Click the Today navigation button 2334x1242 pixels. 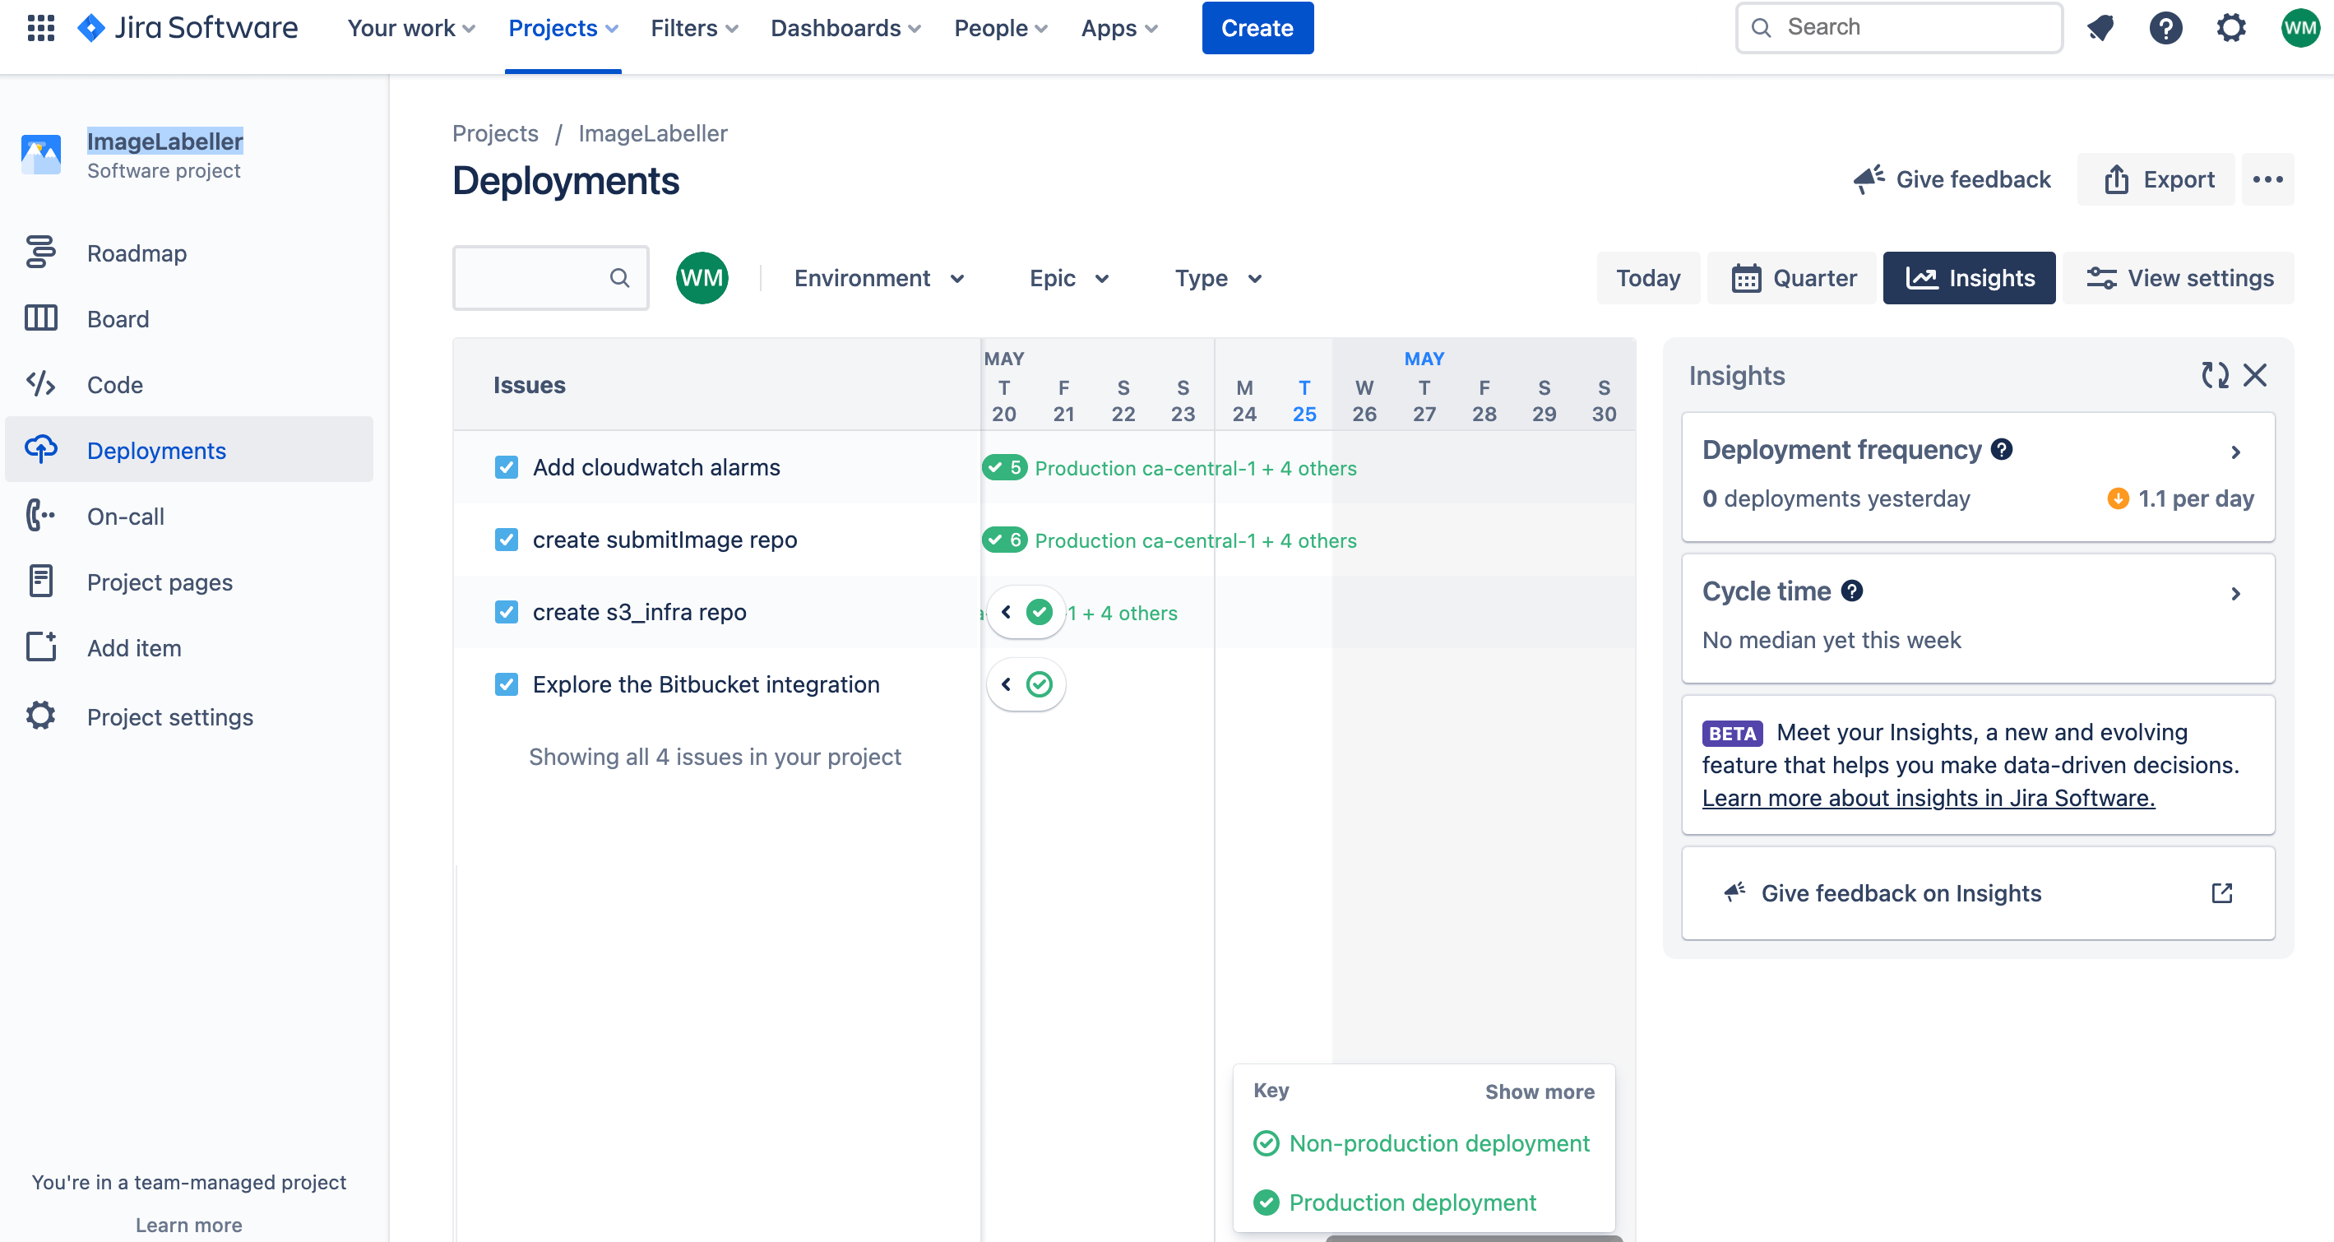[1649, 278]
